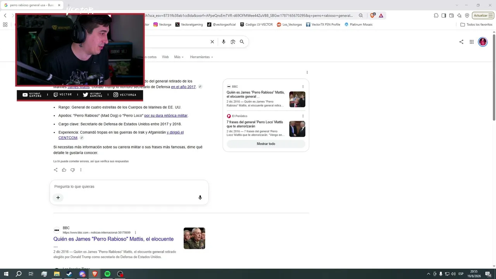Image resolution: width=496 pixels, height=279 pixels.
Task: Open taskbar search magnifier
Action: point(19,274)
